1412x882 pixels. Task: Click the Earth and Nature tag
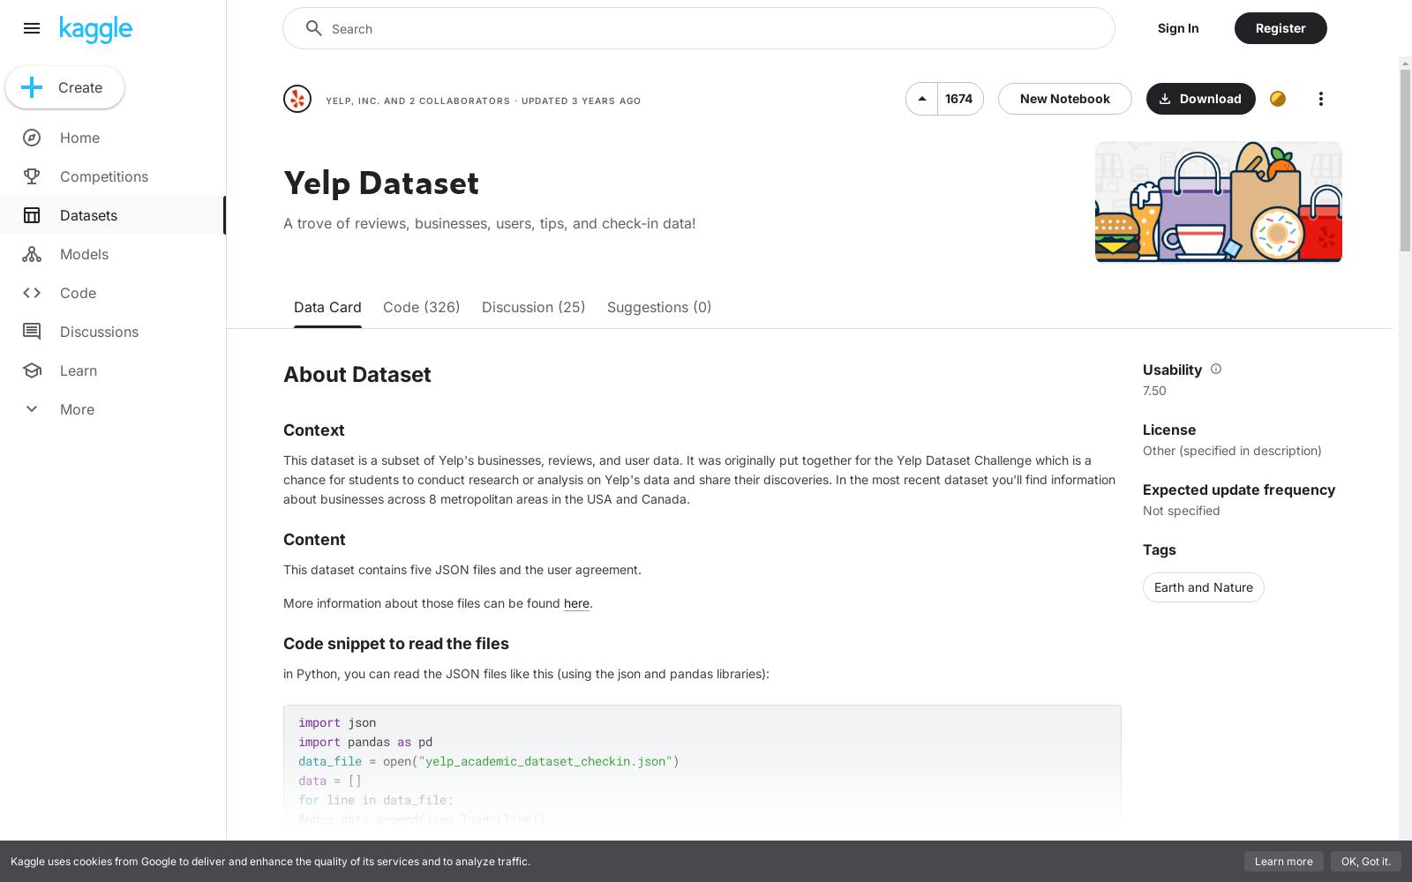[1204, 587]
